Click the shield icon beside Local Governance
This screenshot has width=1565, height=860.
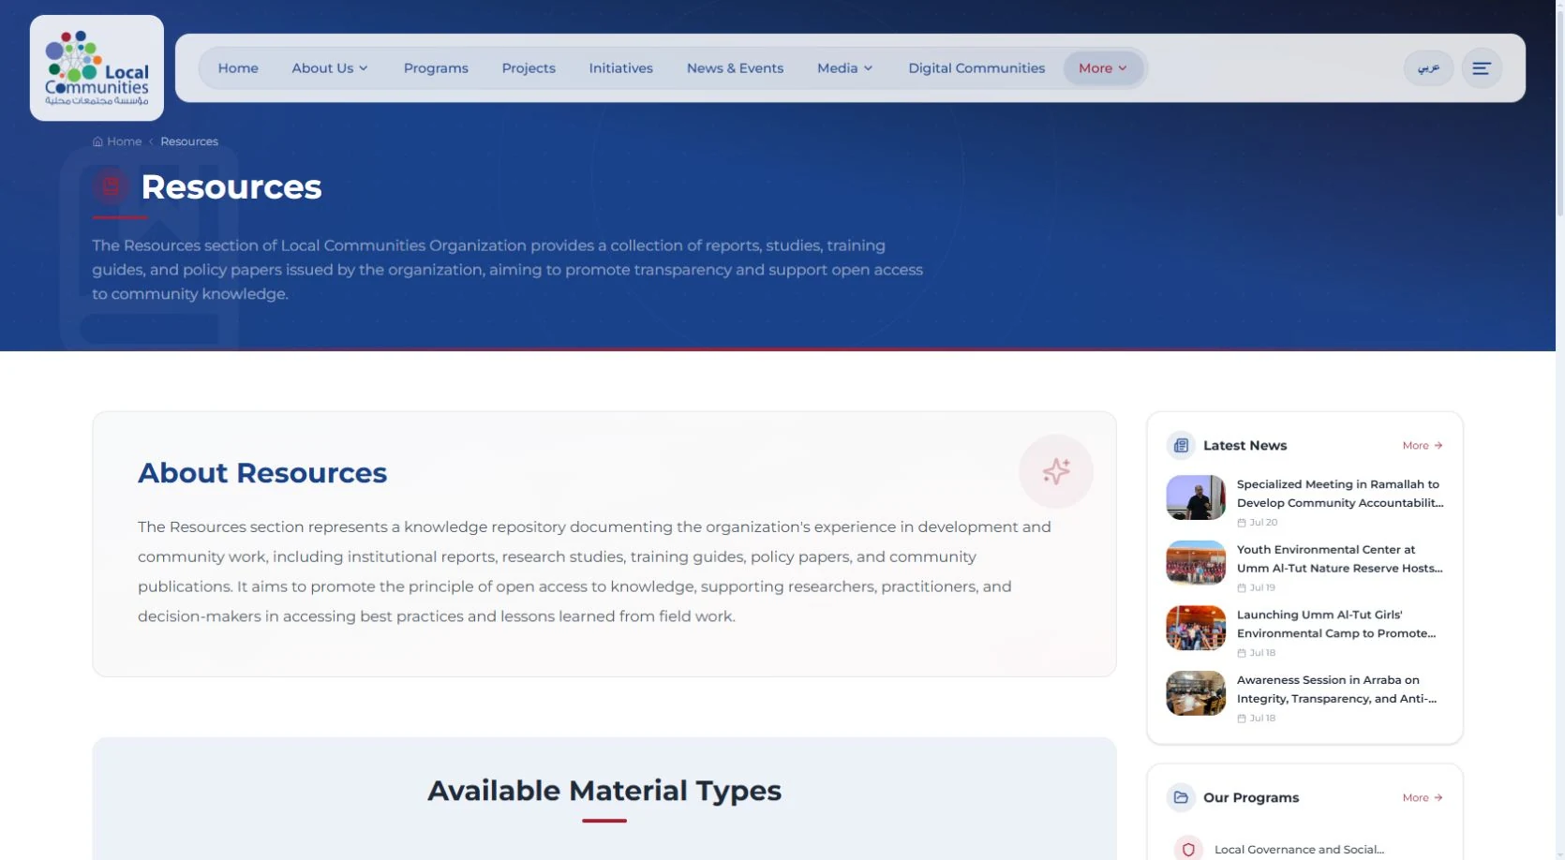click(x=1188, y=850)
